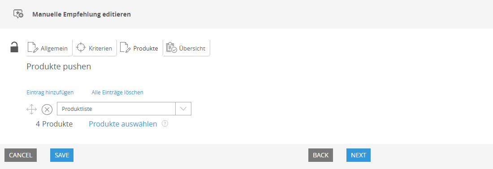Click the CANCEL button

pos(21,155)
